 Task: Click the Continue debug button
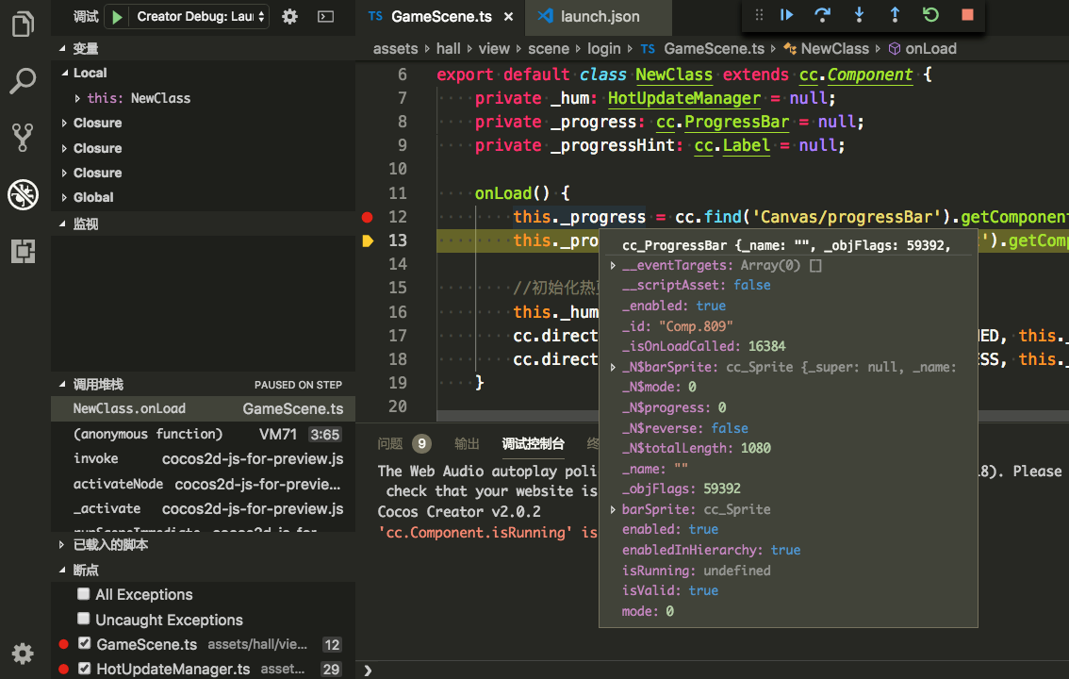pos(787,15)
